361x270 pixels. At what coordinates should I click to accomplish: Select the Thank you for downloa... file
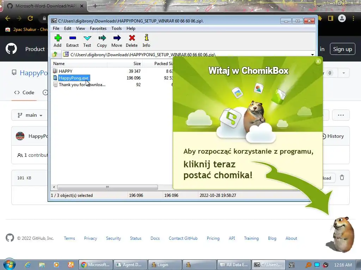point(82,84)
